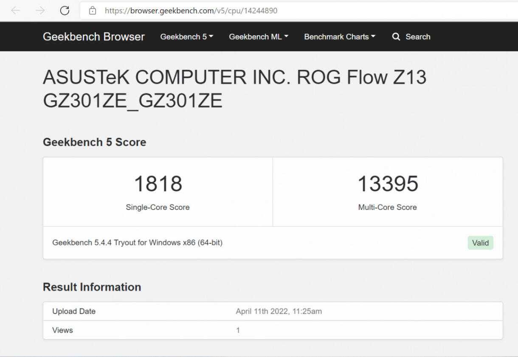Click the Views row in Result Information

pos(62,330)
